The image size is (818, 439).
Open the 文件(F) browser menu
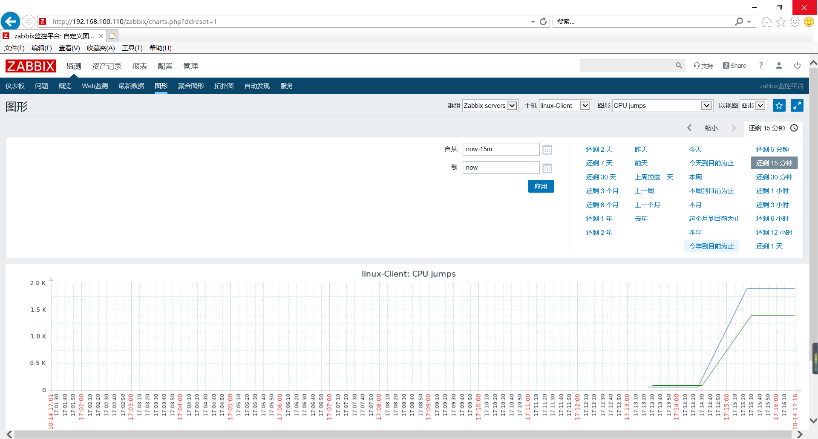[x=14, y=48]
